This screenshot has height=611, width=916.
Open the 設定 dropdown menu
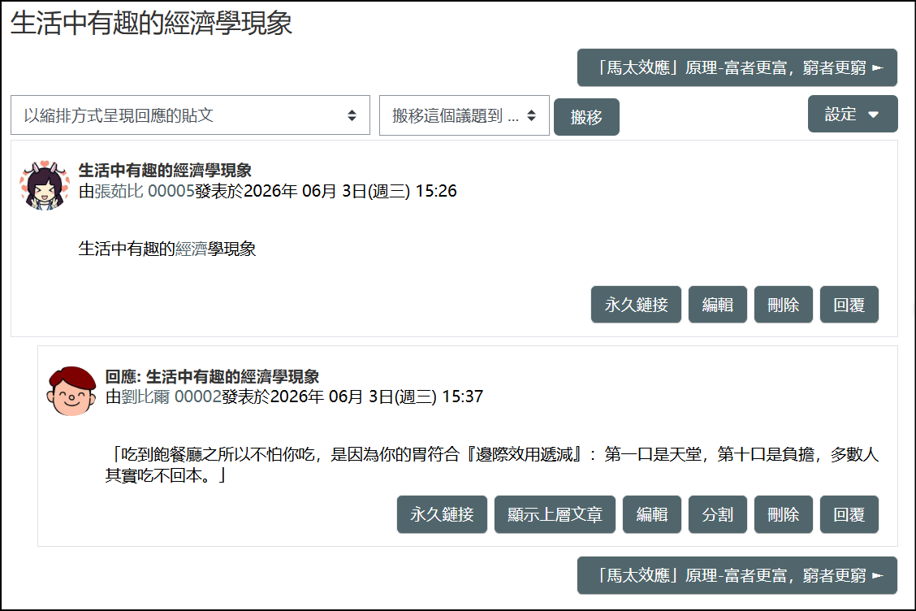point(853,114)
